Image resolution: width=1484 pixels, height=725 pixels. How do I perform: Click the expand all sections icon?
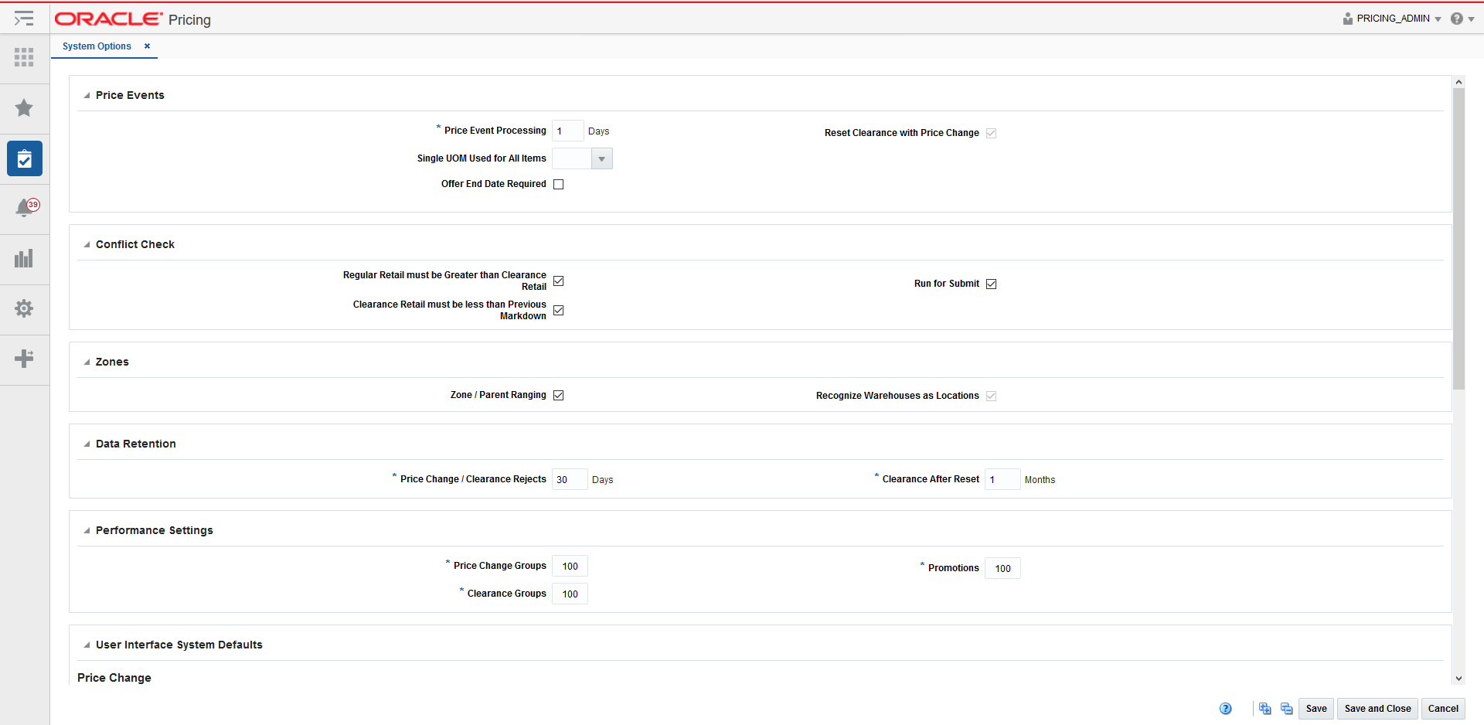point(1265,709)
